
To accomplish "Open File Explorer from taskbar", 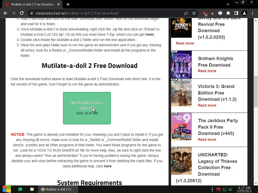I will pyautogui.click(x=32, y=189).
